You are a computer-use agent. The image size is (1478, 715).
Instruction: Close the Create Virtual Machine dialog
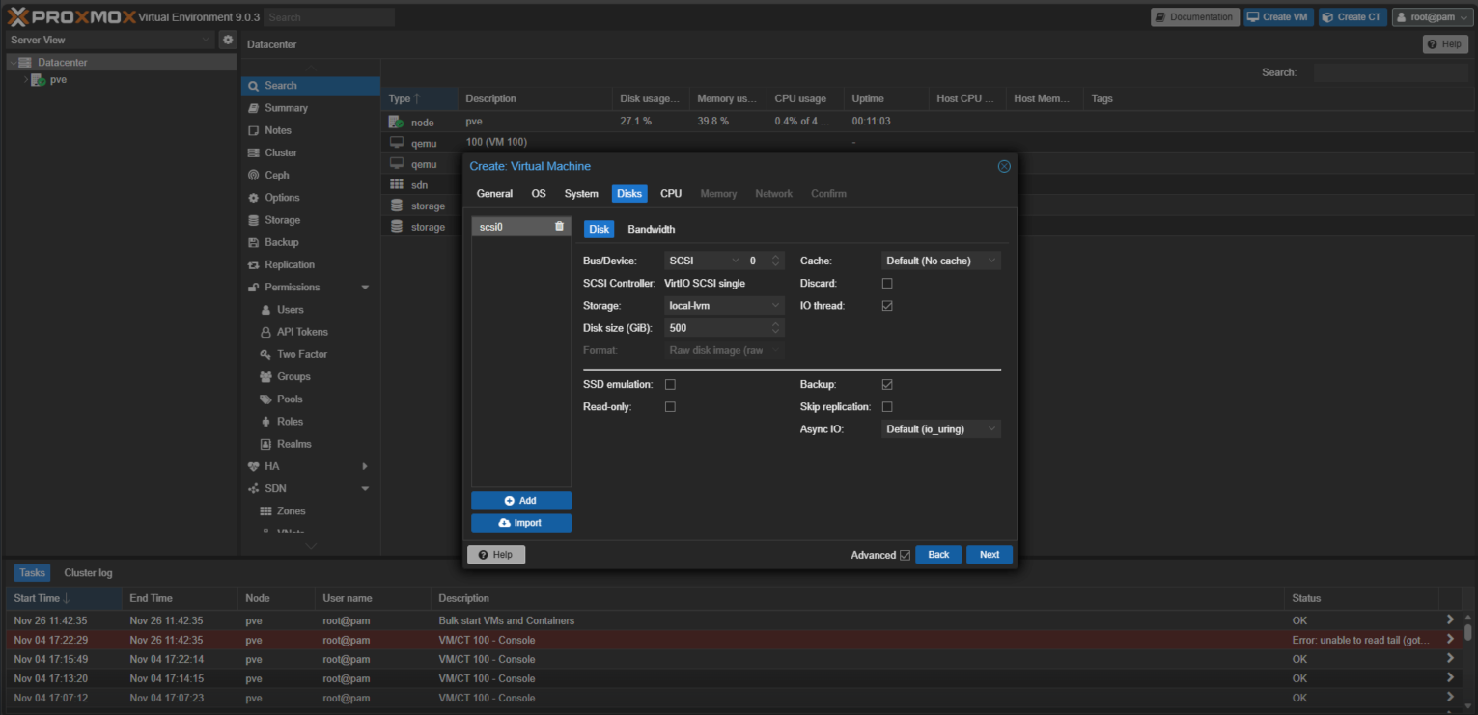1003,166
